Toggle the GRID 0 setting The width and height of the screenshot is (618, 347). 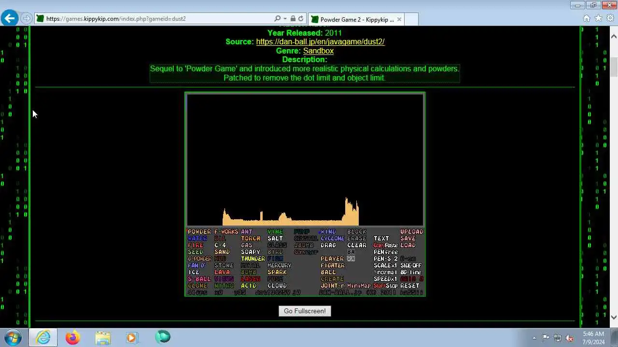pyautogui.click(x=412, y=279)
